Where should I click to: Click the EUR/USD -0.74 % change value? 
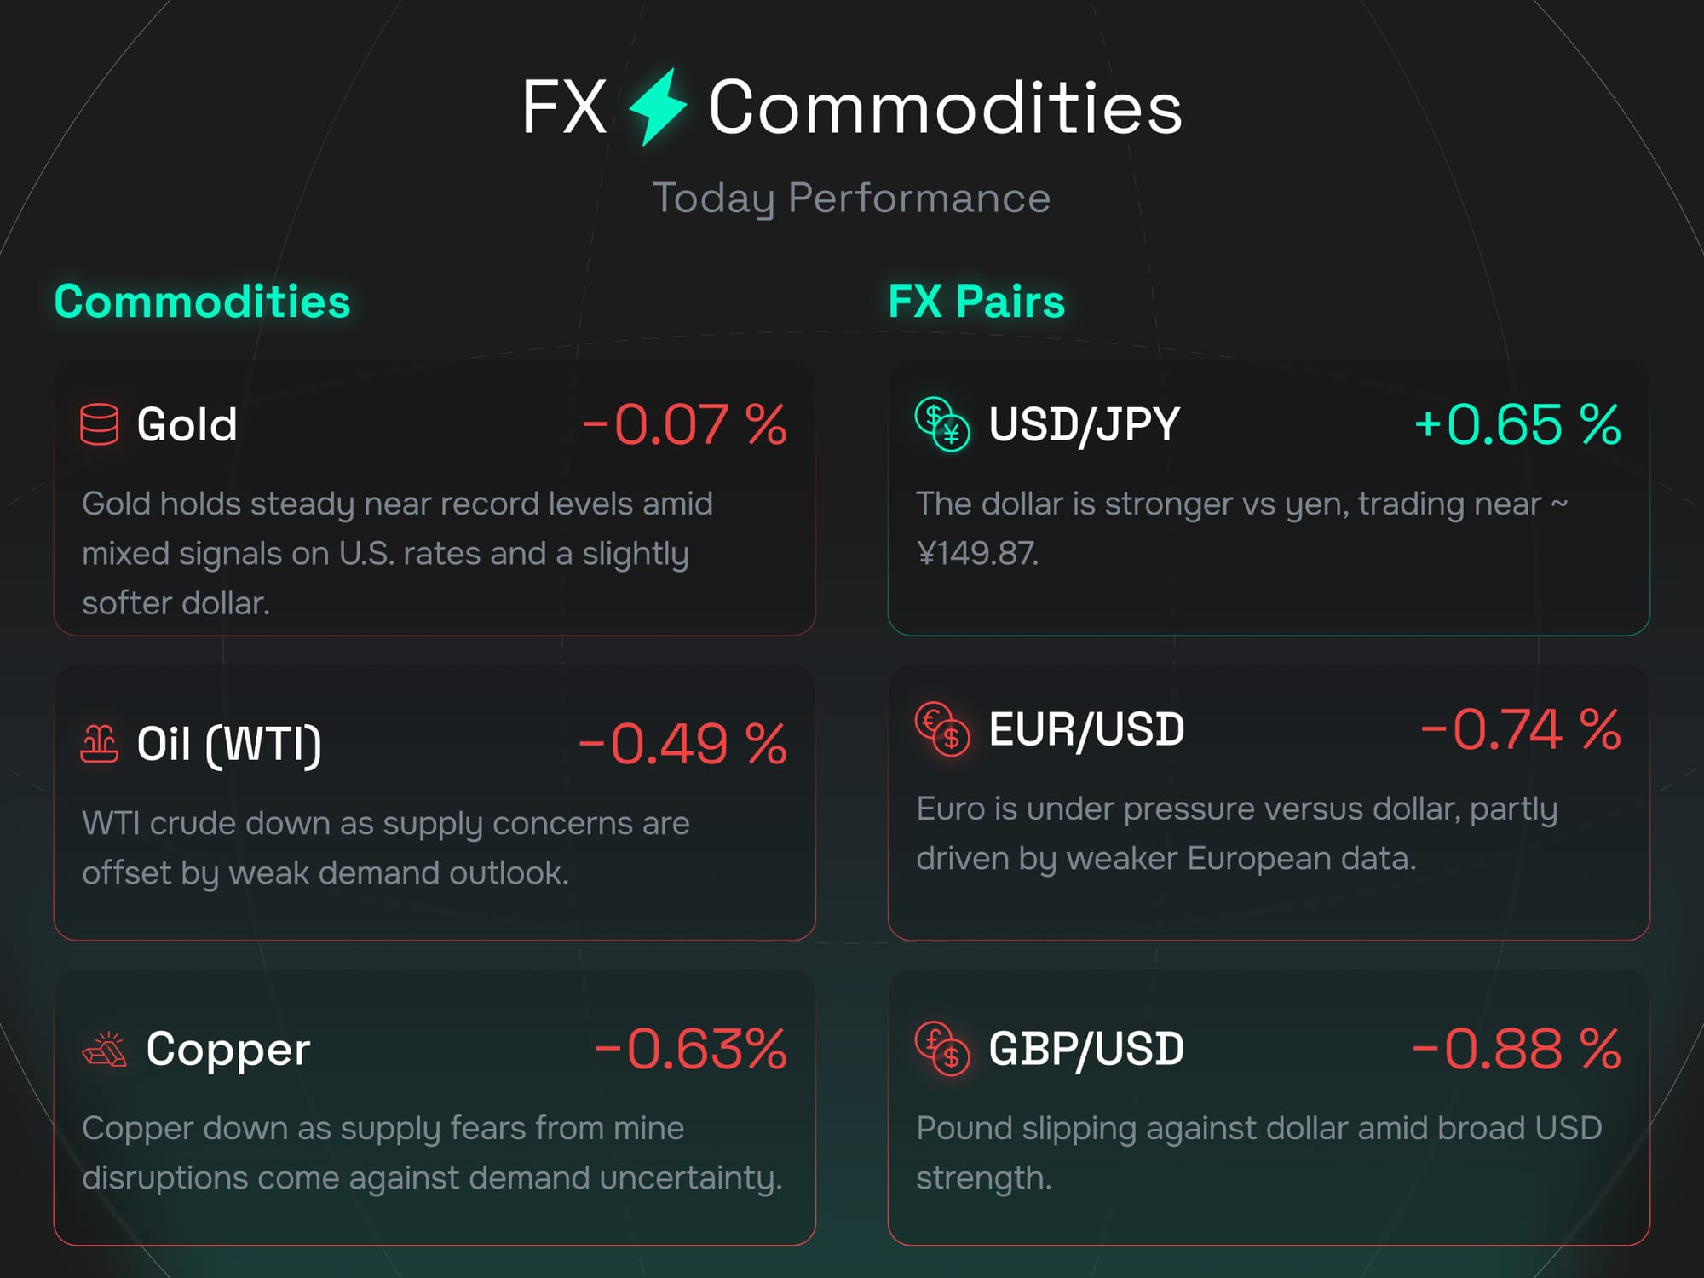pos(1521,729)
